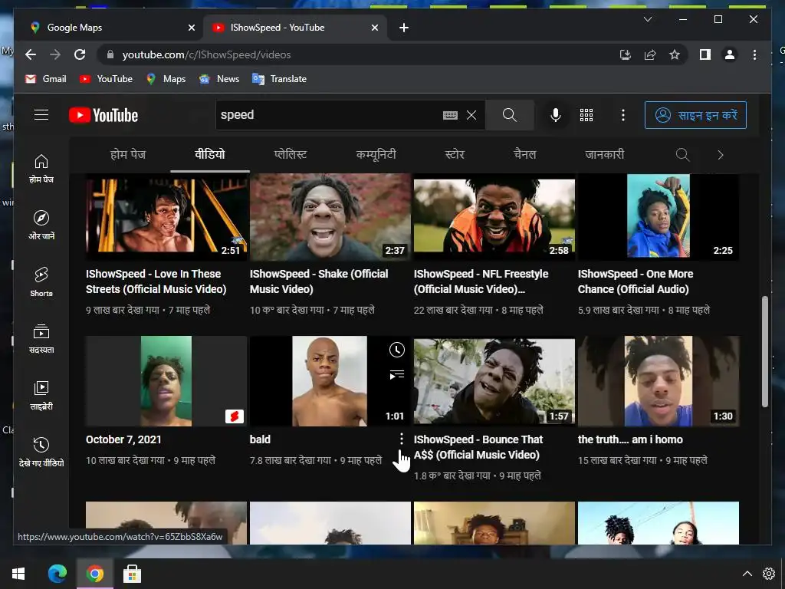Open the चैनल tab
The image size is (785, 589).
[x=524, y=154]
